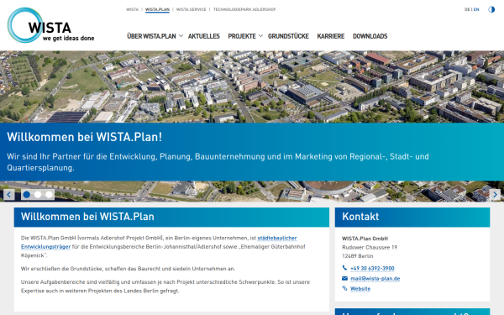Send email to mail@wista-plan.de
Screen dimensions: 504x315
point(375,278)
